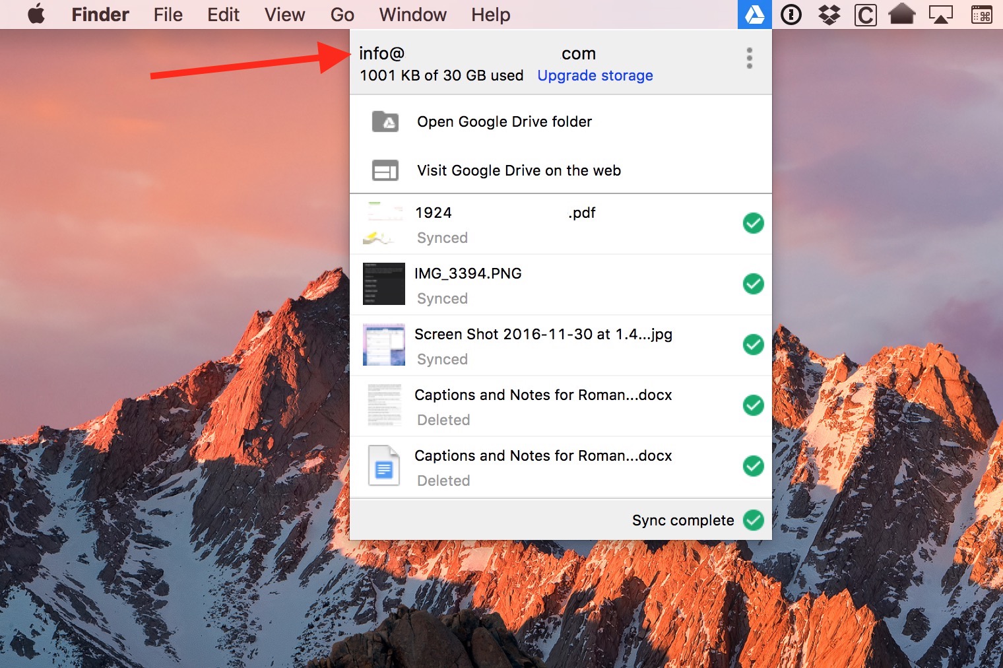Click the 1924 .pdf file name
The width and height of the screenshot is (1003, 668).
point(505,213)
